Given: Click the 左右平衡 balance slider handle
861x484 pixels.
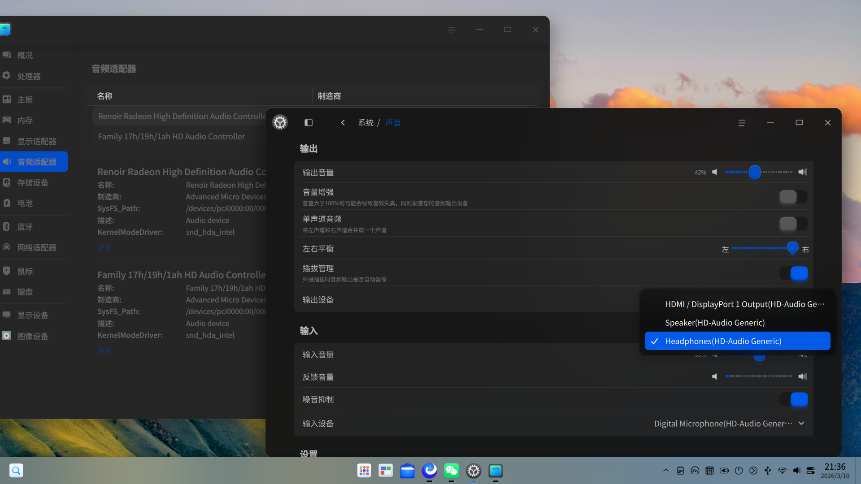Looking at the screenshot, I should pos(792,248).
